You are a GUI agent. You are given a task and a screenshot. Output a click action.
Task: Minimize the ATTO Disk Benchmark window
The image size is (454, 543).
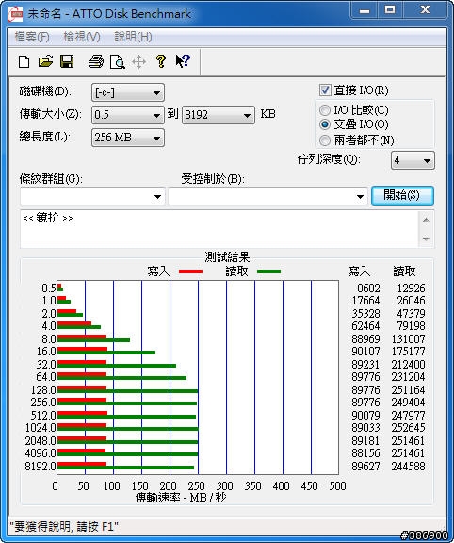tap(365, 11)
